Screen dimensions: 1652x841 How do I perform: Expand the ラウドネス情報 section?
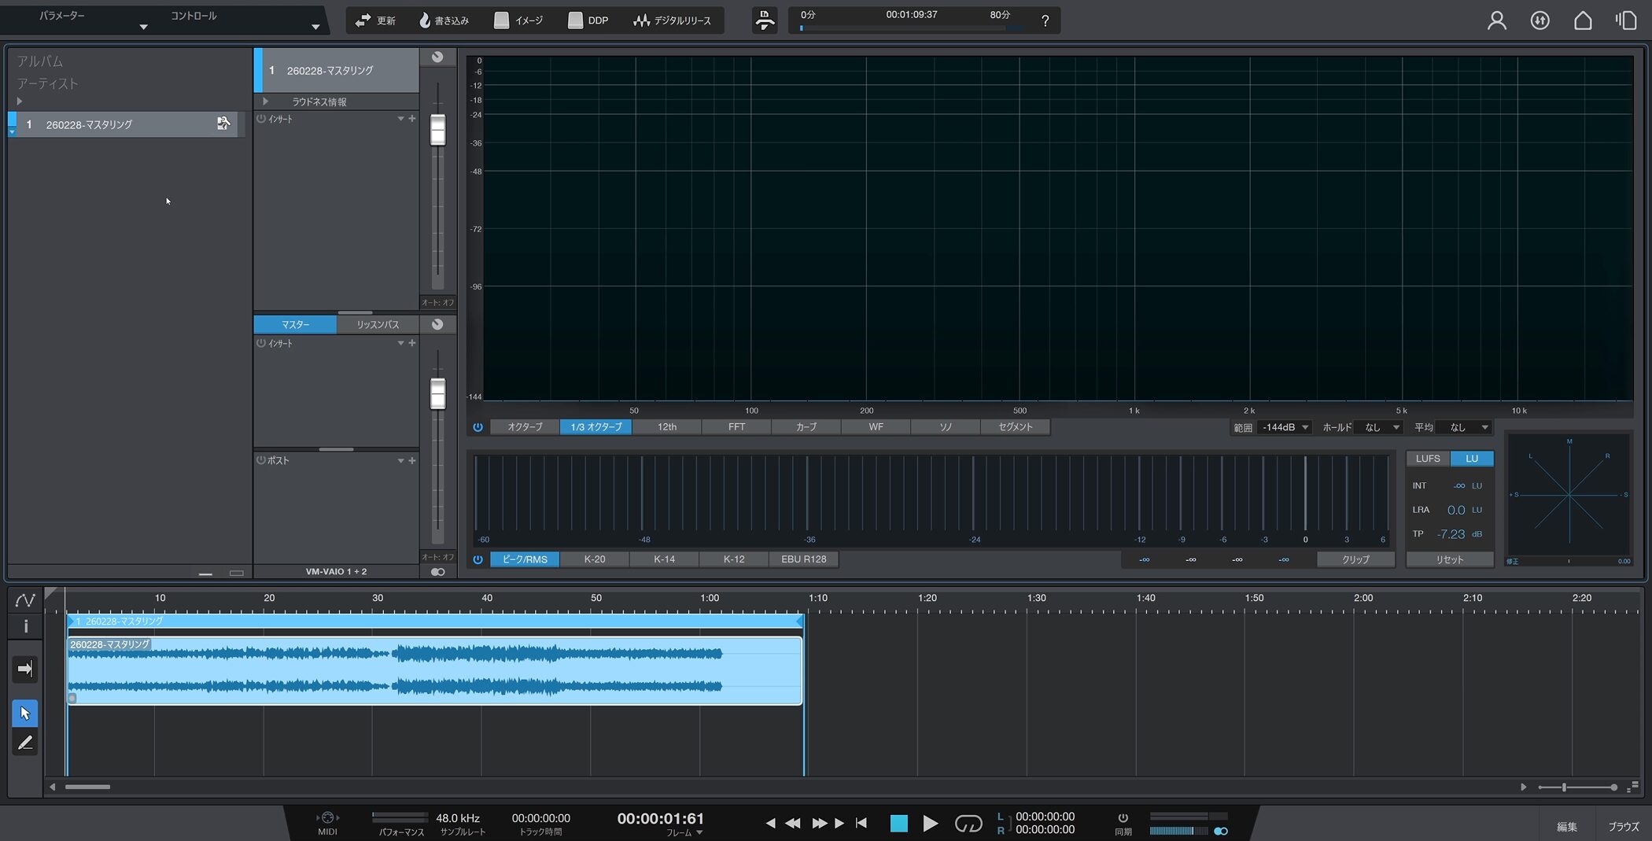click(x=266, y=101)
